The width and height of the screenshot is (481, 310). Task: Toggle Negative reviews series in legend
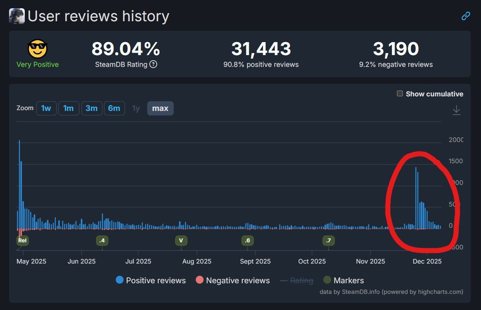233,280
